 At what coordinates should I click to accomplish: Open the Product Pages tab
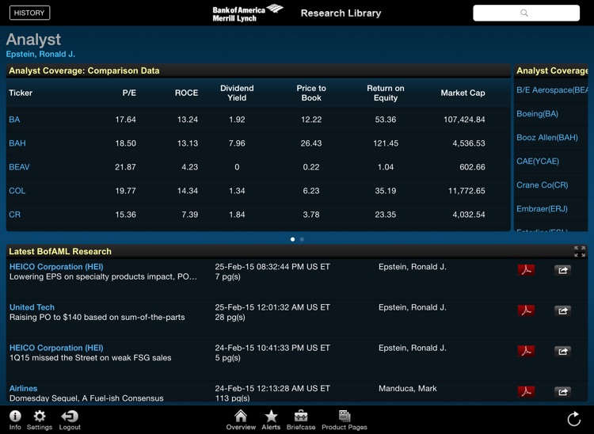345,420
